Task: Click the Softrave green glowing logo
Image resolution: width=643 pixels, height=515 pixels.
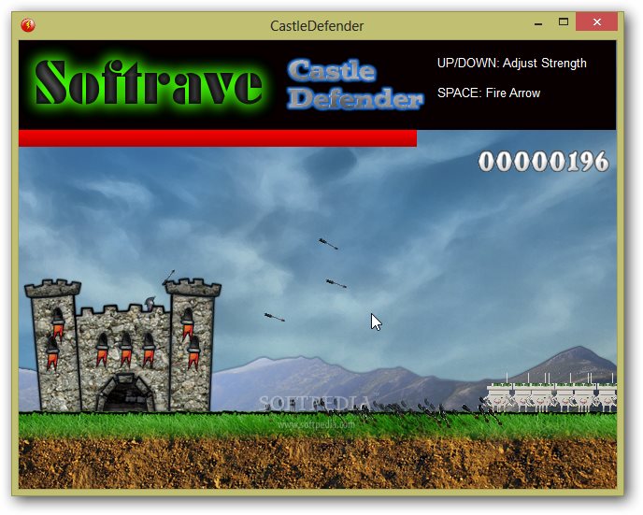Action: click(149, 82)
